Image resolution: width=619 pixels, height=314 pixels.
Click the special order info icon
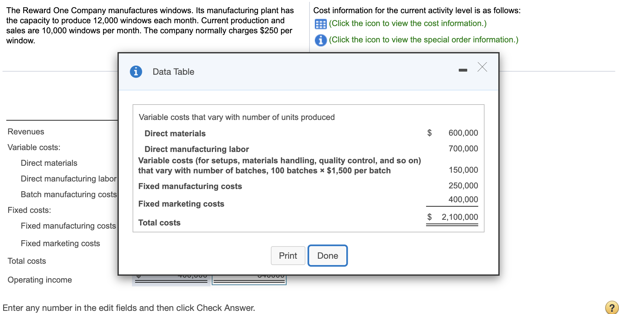click(x=320, y=40)
